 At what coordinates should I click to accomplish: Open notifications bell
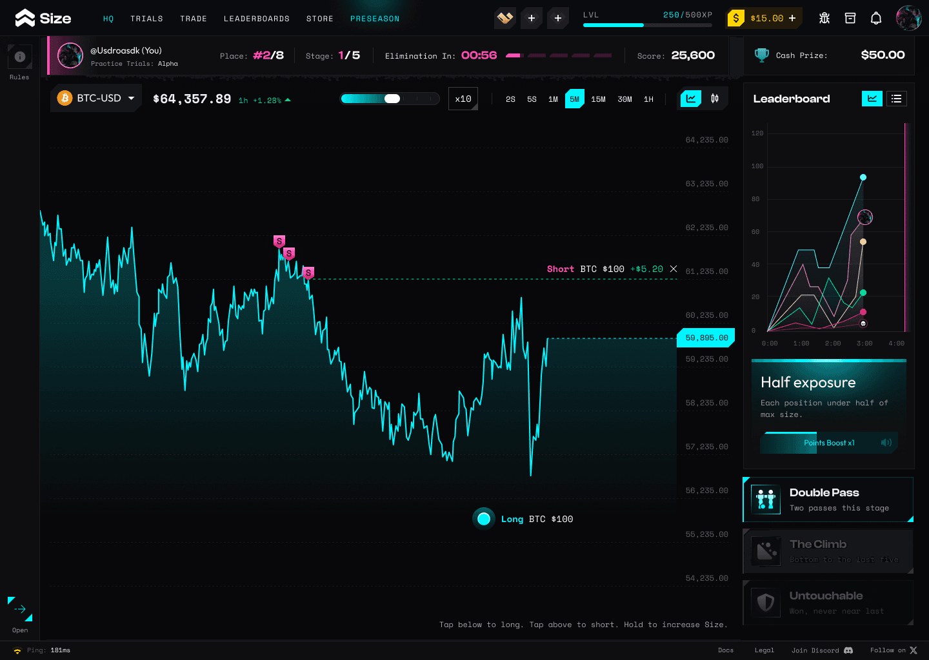[876, 18]
